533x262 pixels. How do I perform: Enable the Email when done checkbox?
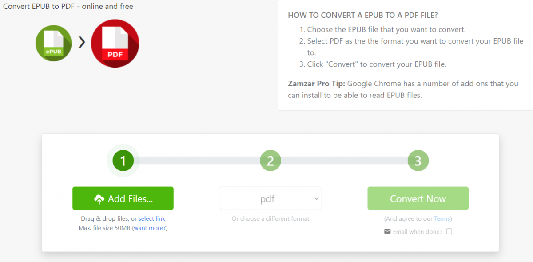[x=449, y=231]
